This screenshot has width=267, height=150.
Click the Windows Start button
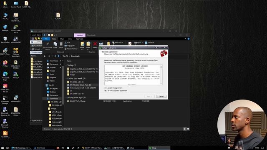(x=3, y=148)
